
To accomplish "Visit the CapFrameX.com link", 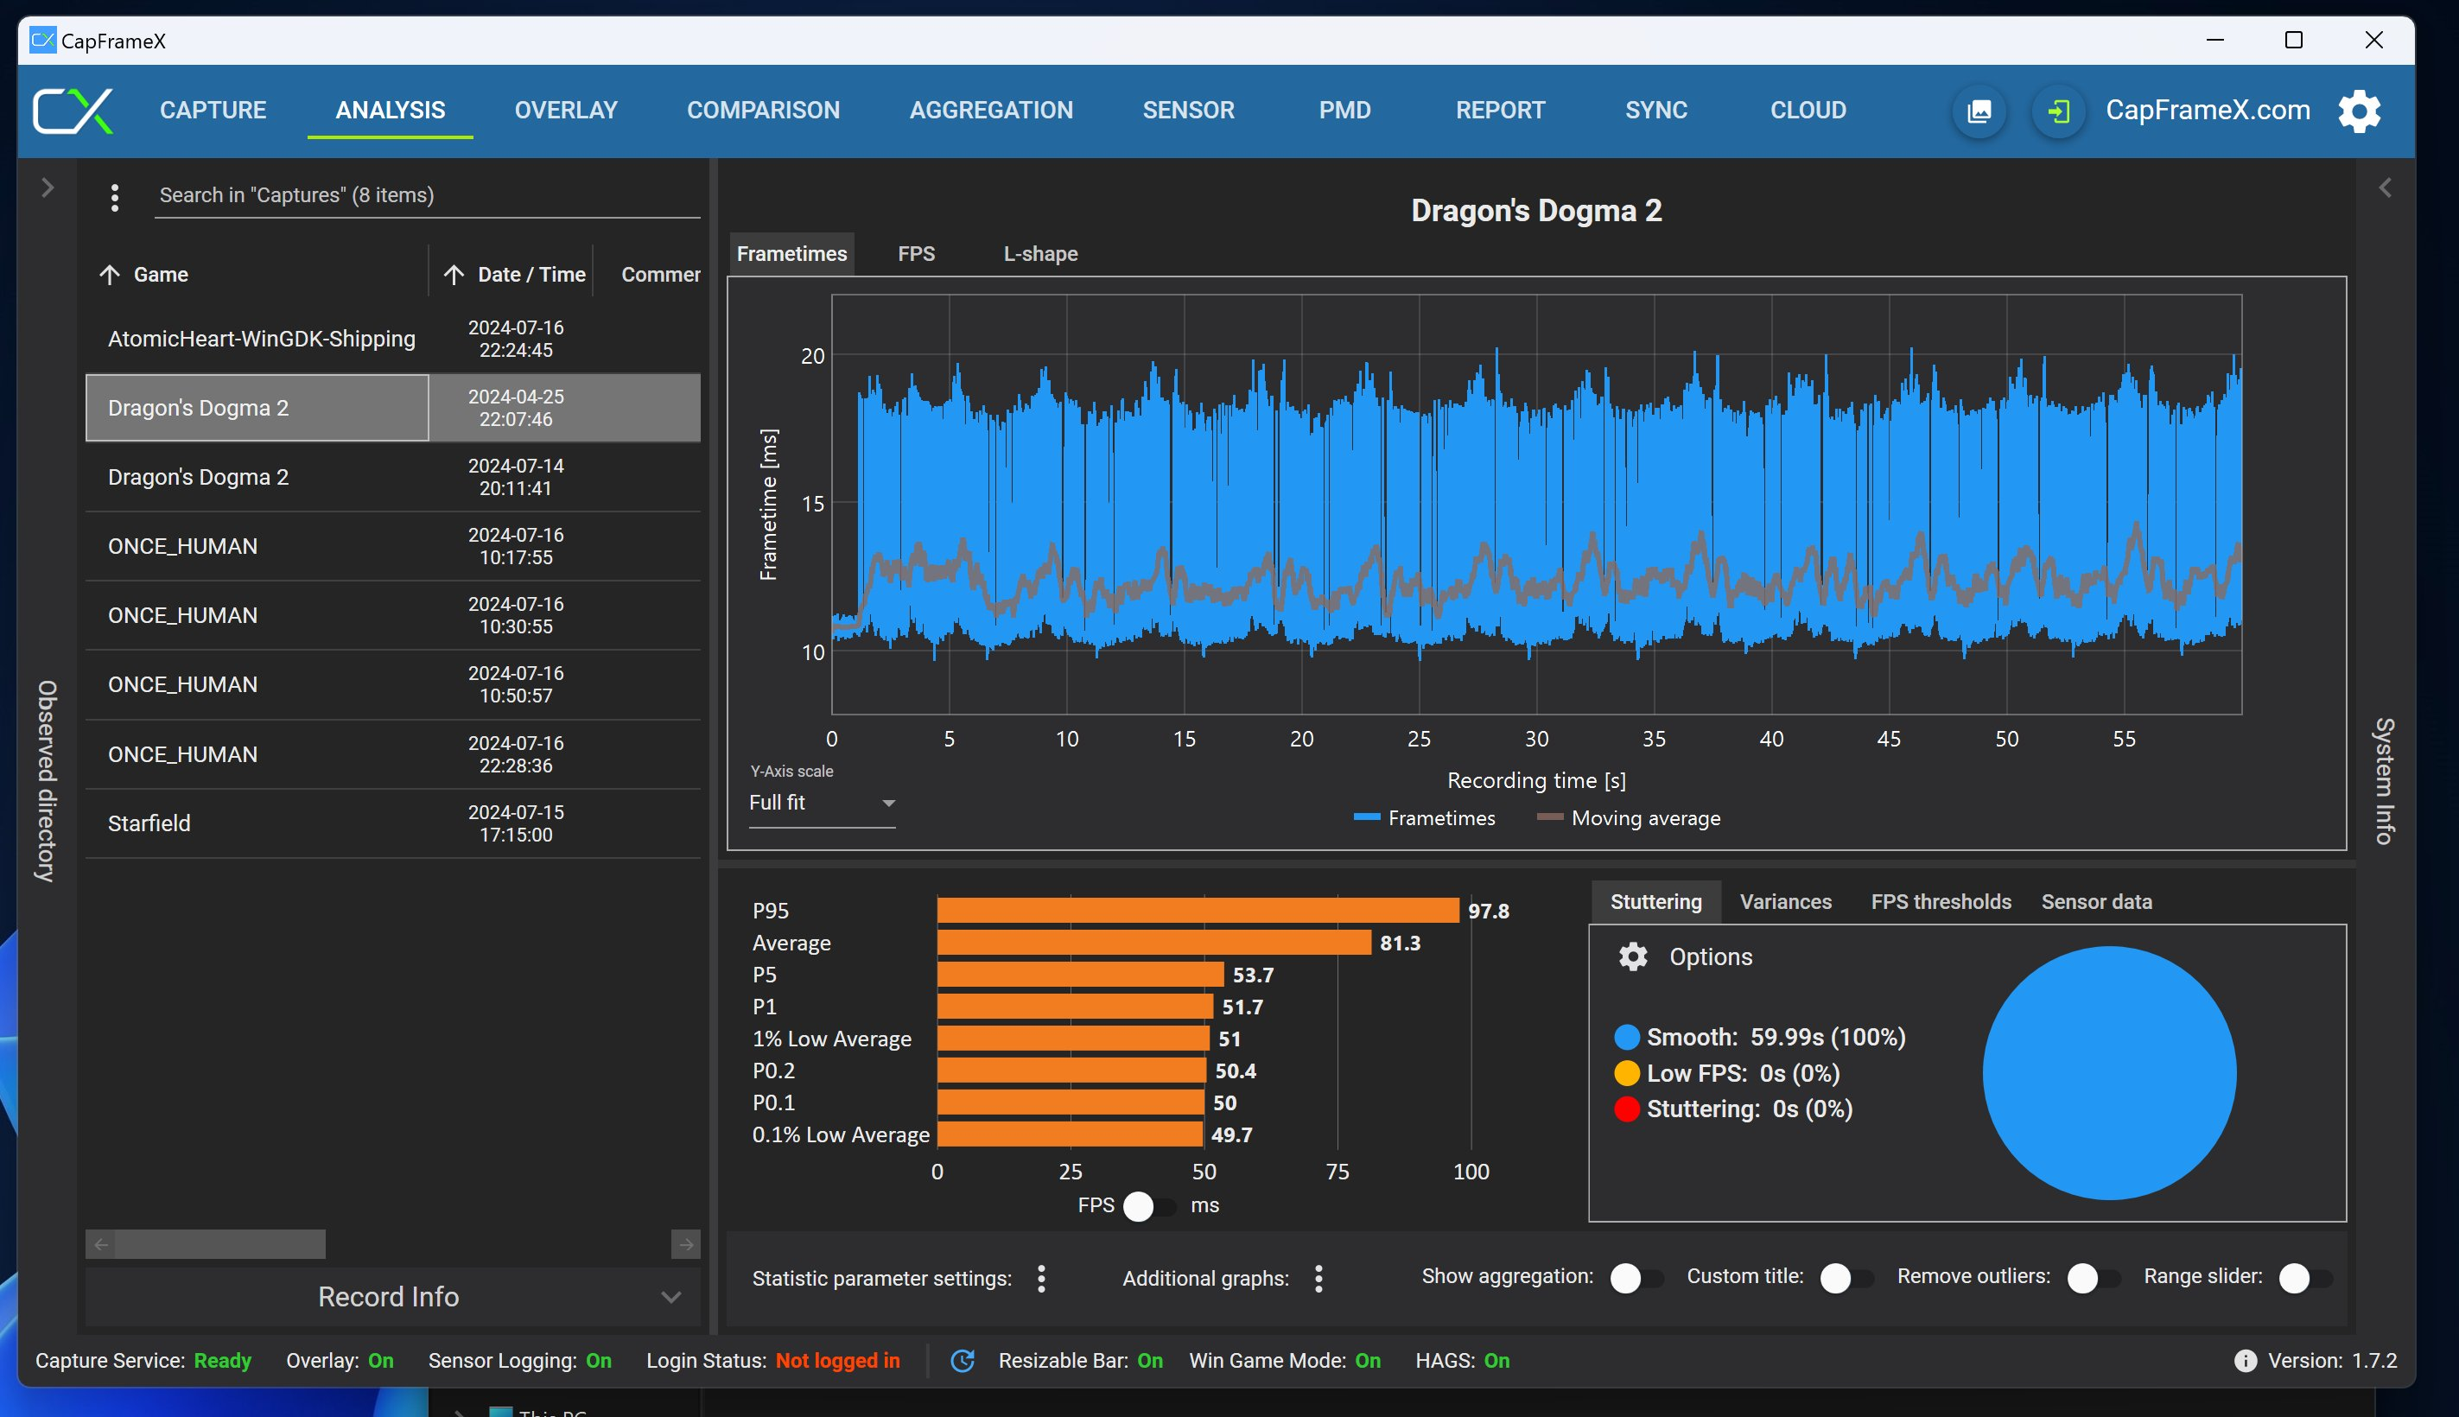I will click(x=2207, y=110).
